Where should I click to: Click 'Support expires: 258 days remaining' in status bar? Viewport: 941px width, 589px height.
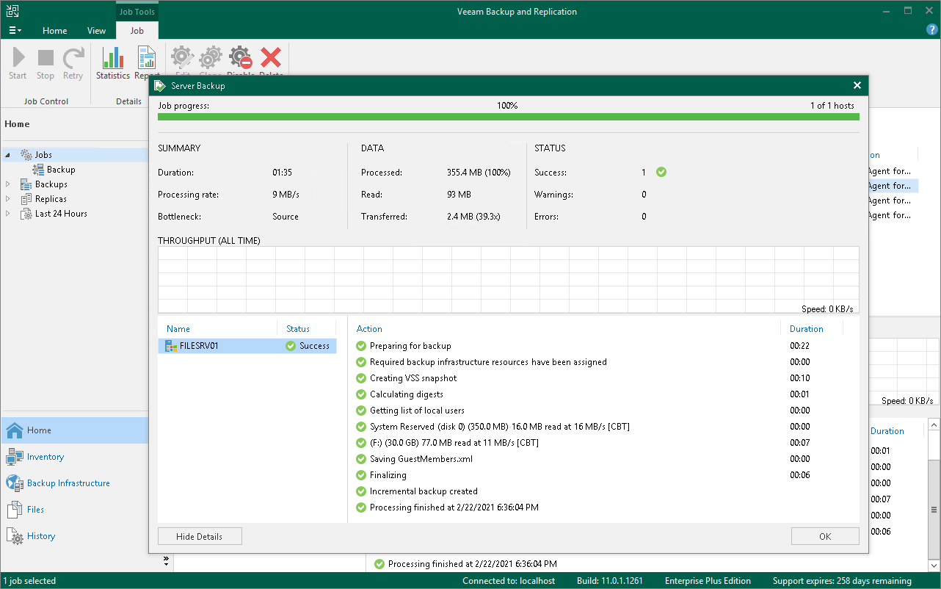[x=842, y=581]
